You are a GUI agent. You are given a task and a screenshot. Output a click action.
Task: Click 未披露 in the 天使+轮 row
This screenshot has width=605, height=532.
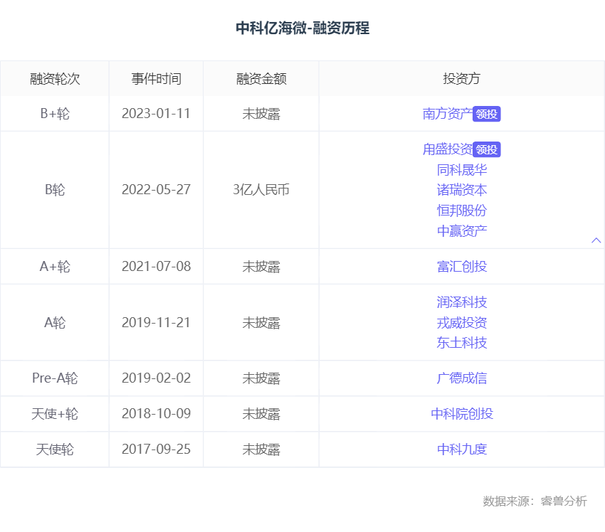click(261, 414)
